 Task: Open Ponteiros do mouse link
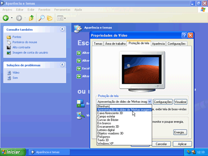pos(25,42)
